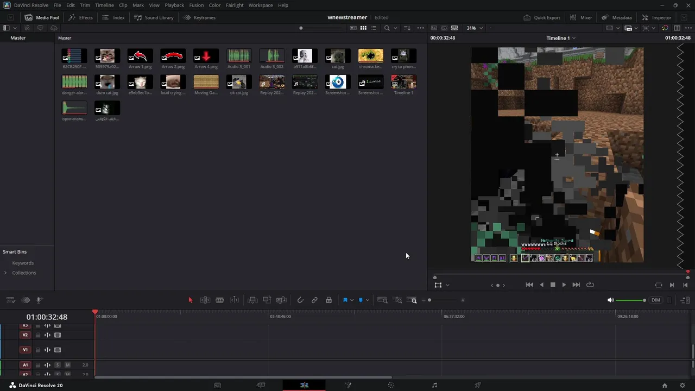Open the Mixer panel

pyautogui.click(x=581, y=17)
